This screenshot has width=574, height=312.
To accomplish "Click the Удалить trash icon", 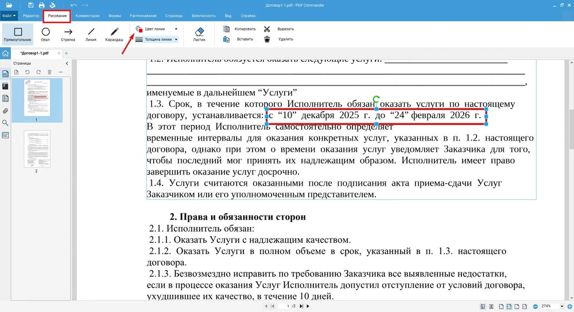I will point(267,39).
